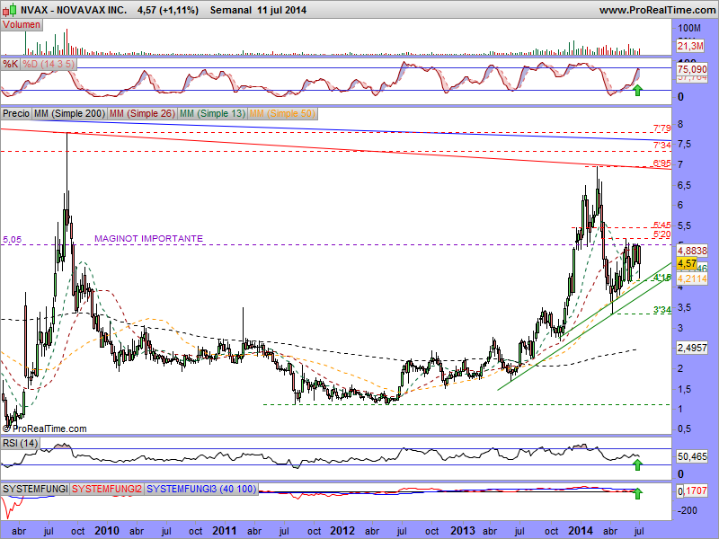Click the 75,090 stochastic value box
Image resolution: width=719 pixels, height=539 pixels.
pyautogui.click(x=692, y=69)
